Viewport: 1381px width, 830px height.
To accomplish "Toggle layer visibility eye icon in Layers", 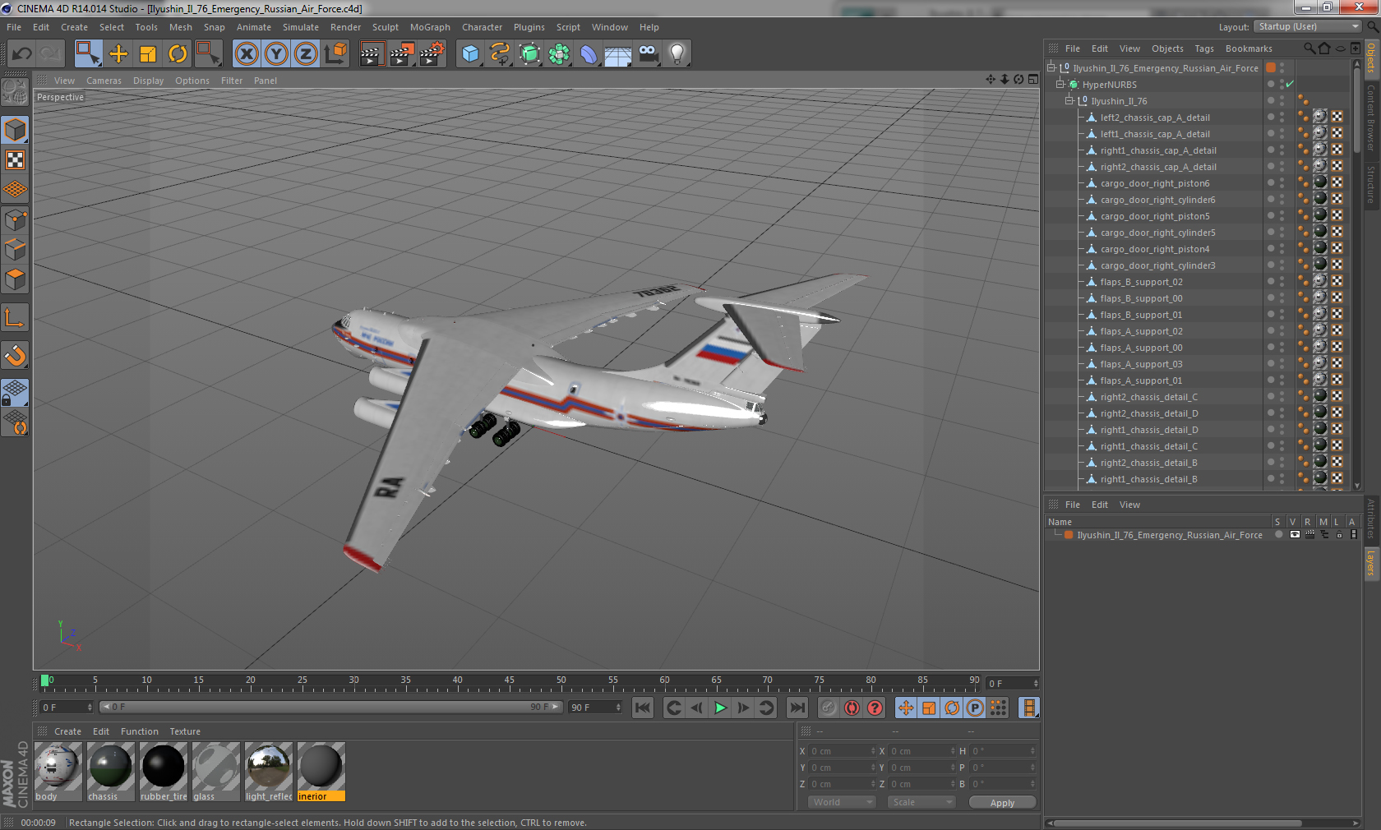I will (x=1295, y=535).
